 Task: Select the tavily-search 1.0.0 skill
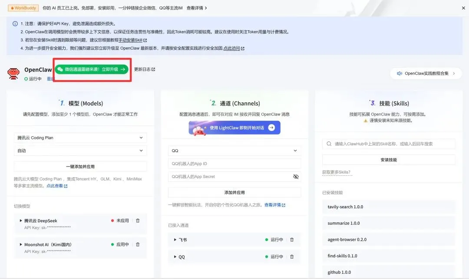(389, 207)
